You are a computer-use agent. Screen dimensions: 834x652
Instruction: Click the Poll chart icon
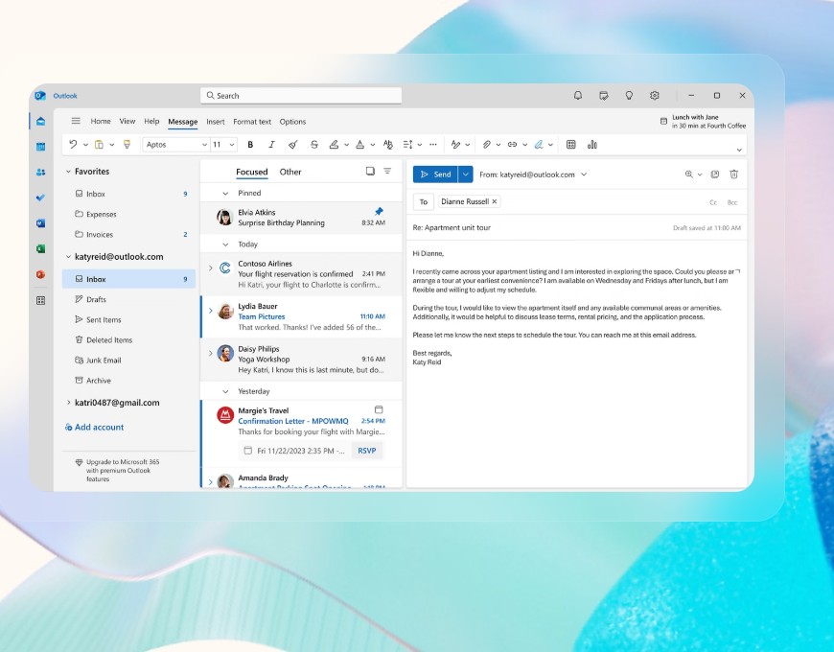tap(592, 145)
